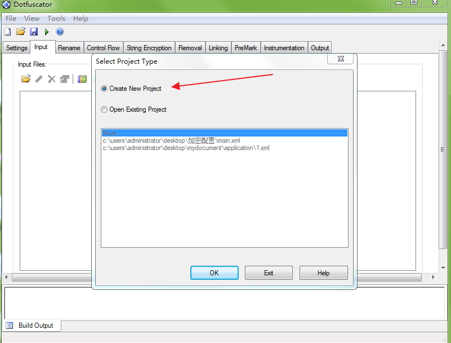Click the Dotfuscator title bar app icon
451x343 pixels.
click(x=6, y=5)
